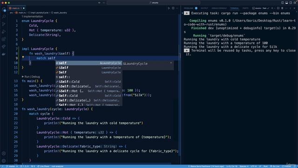Open the Manage gear icon
The height and width of the screenshot is (168, 298).
(x=4, y=161)
